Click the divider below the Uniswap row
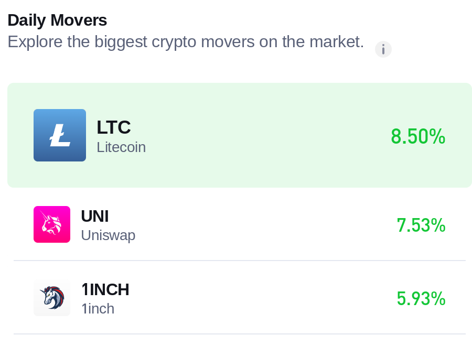 tap(240, 261)
